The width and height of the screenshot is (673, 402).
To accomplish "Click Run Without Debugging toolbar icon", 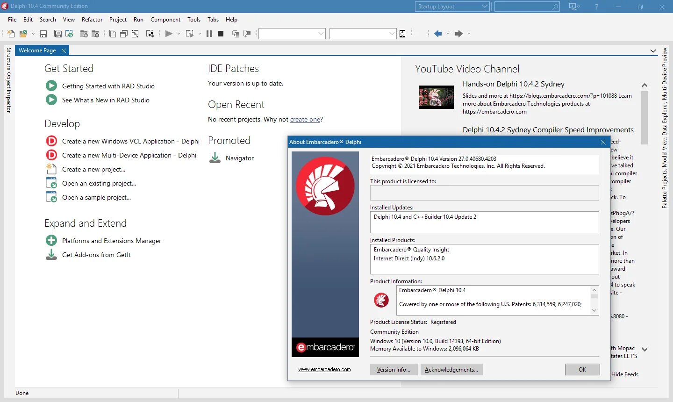I will [190, 34].
